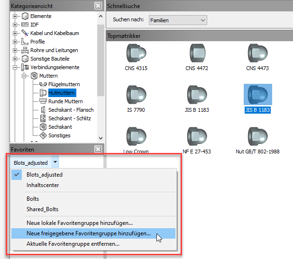293x259 pixels.
Task: Click the Topmøtrikker section header
Action: point(200,36)
